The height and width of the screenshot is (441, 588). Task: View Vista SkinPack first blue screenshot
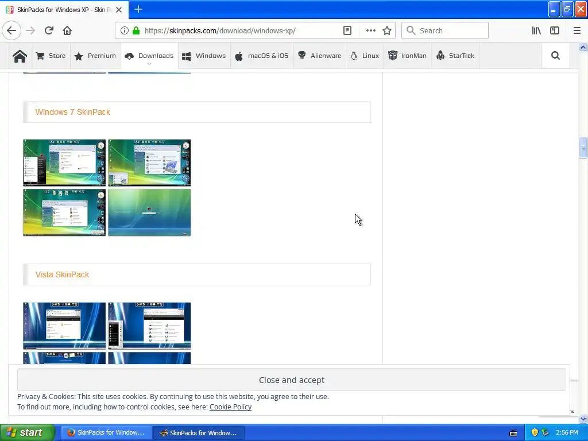64,326
